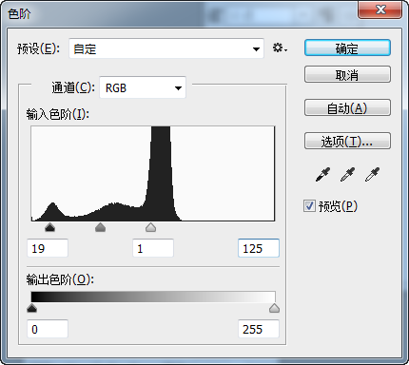
Task: Click the 确定 confirm button
Action: (x=347, y=48)
